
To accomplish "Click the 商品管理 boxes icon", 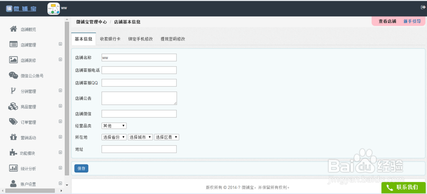I will 13,107.
